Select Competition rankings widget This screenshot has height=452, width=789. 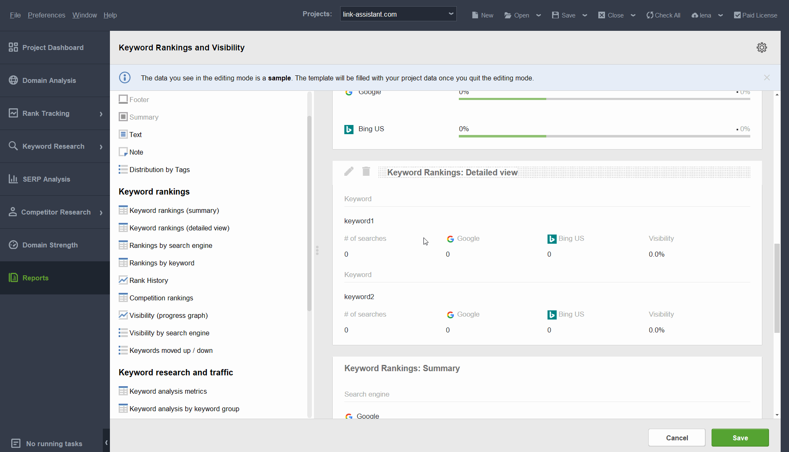156,298
